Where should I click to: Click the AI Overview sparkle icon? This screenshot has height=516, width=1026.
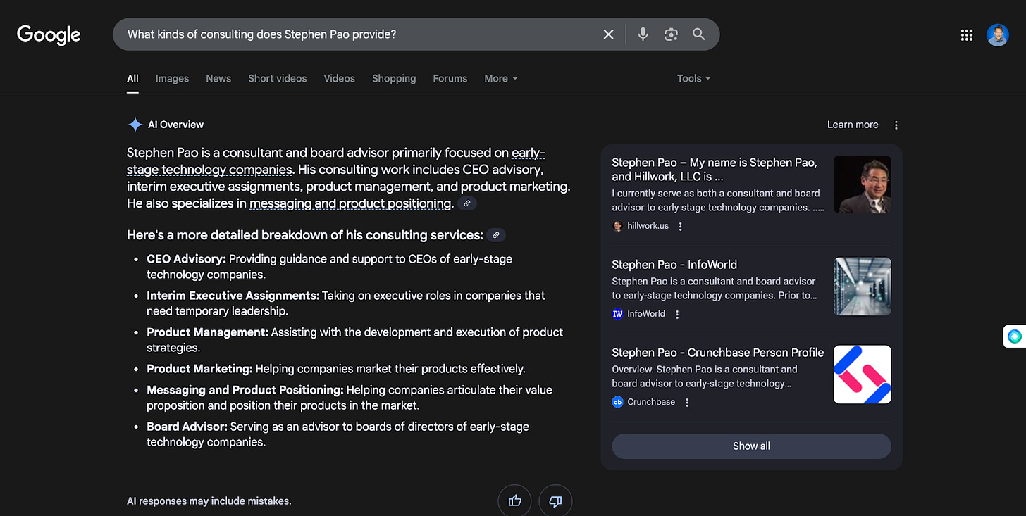pos(135,125)
